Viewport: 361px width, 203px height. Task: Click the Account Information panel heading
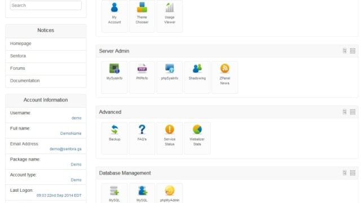pos(46,100)
